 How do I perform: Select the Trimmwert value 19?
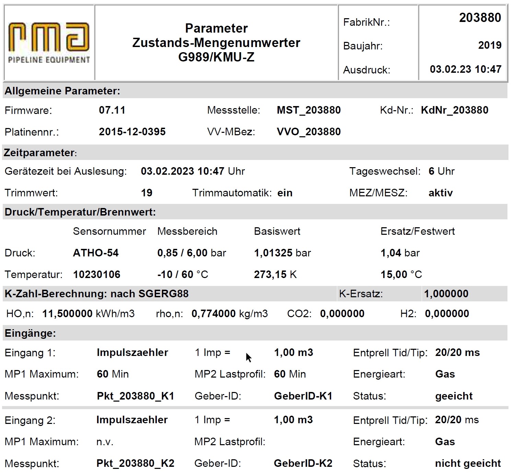pos(147,193)
